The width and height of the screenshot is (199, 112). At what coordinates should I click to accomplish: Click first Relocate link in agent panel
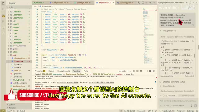189,37
